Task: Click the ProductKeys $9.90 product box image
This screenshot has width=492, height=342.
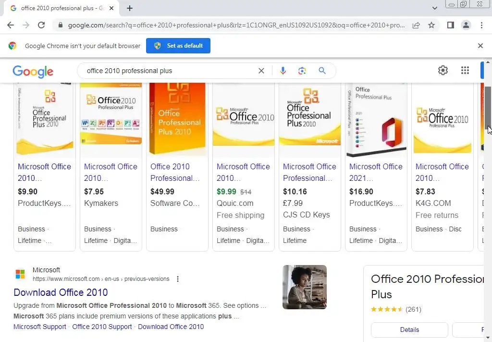Action: (x=45, y=119)
